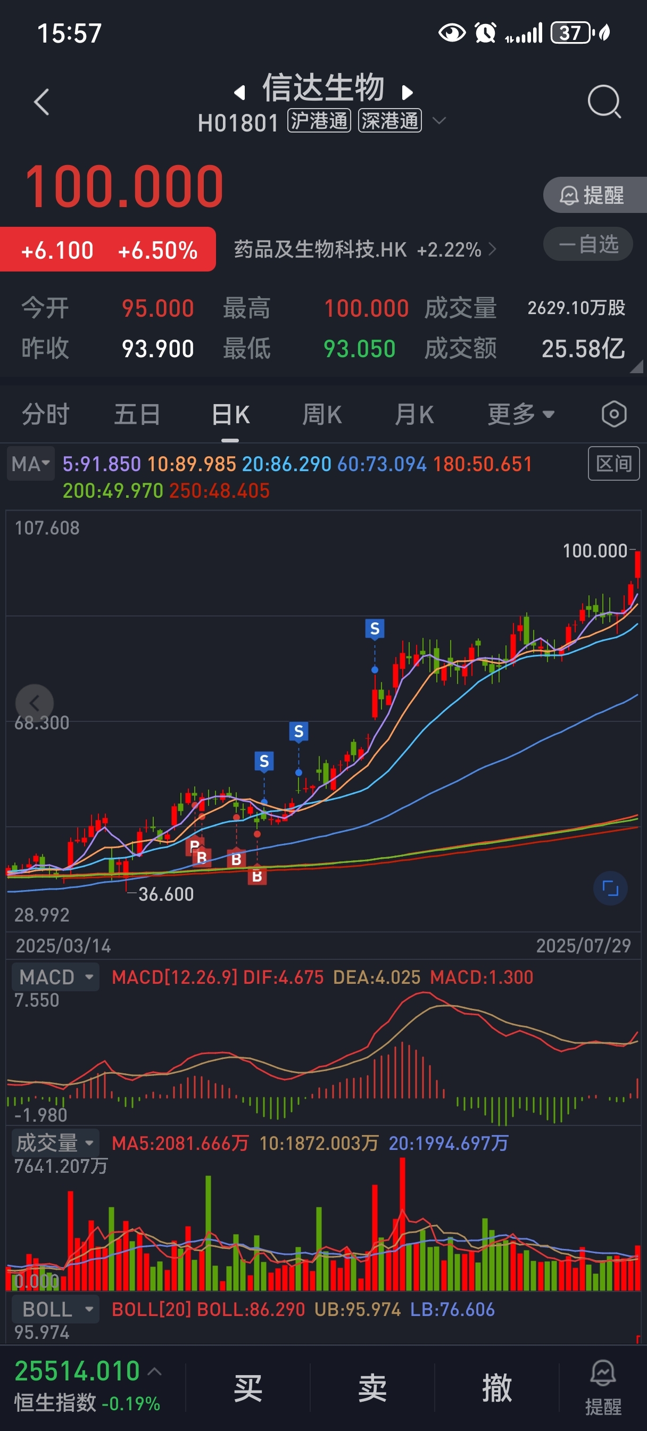Expand 恒生指数 index bar chevron

[x=155, y=1371]
